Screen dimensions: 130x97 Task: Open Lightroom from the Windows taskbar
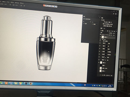[x=26, y=84]
